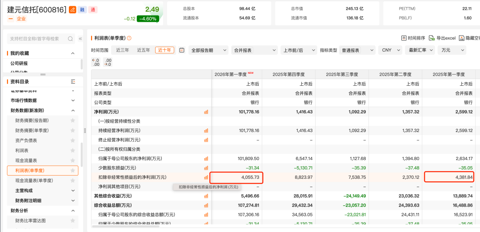The width and height of the screenshot is (480, 232).
Task: Open 上市前/后 dropdown
Action: coord(299,50)
